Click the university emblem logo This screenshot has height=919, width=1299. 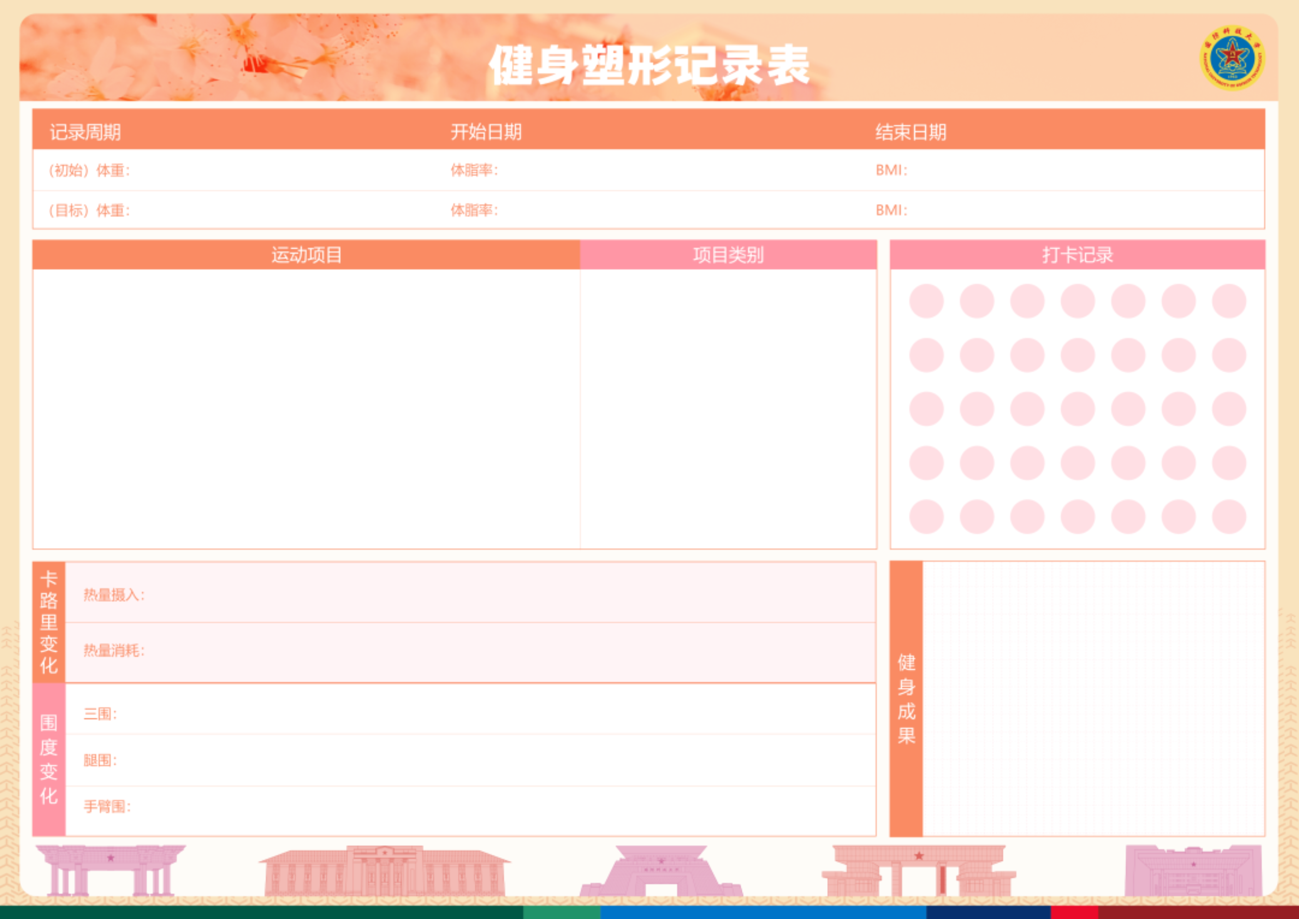coord(1232,58)
